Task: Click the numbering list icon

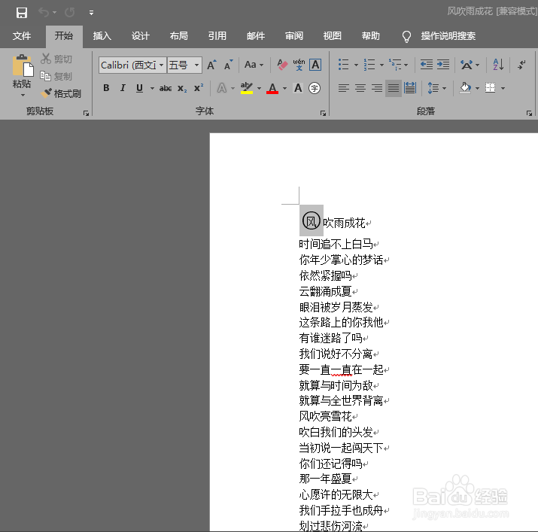Action: (369, 65)
